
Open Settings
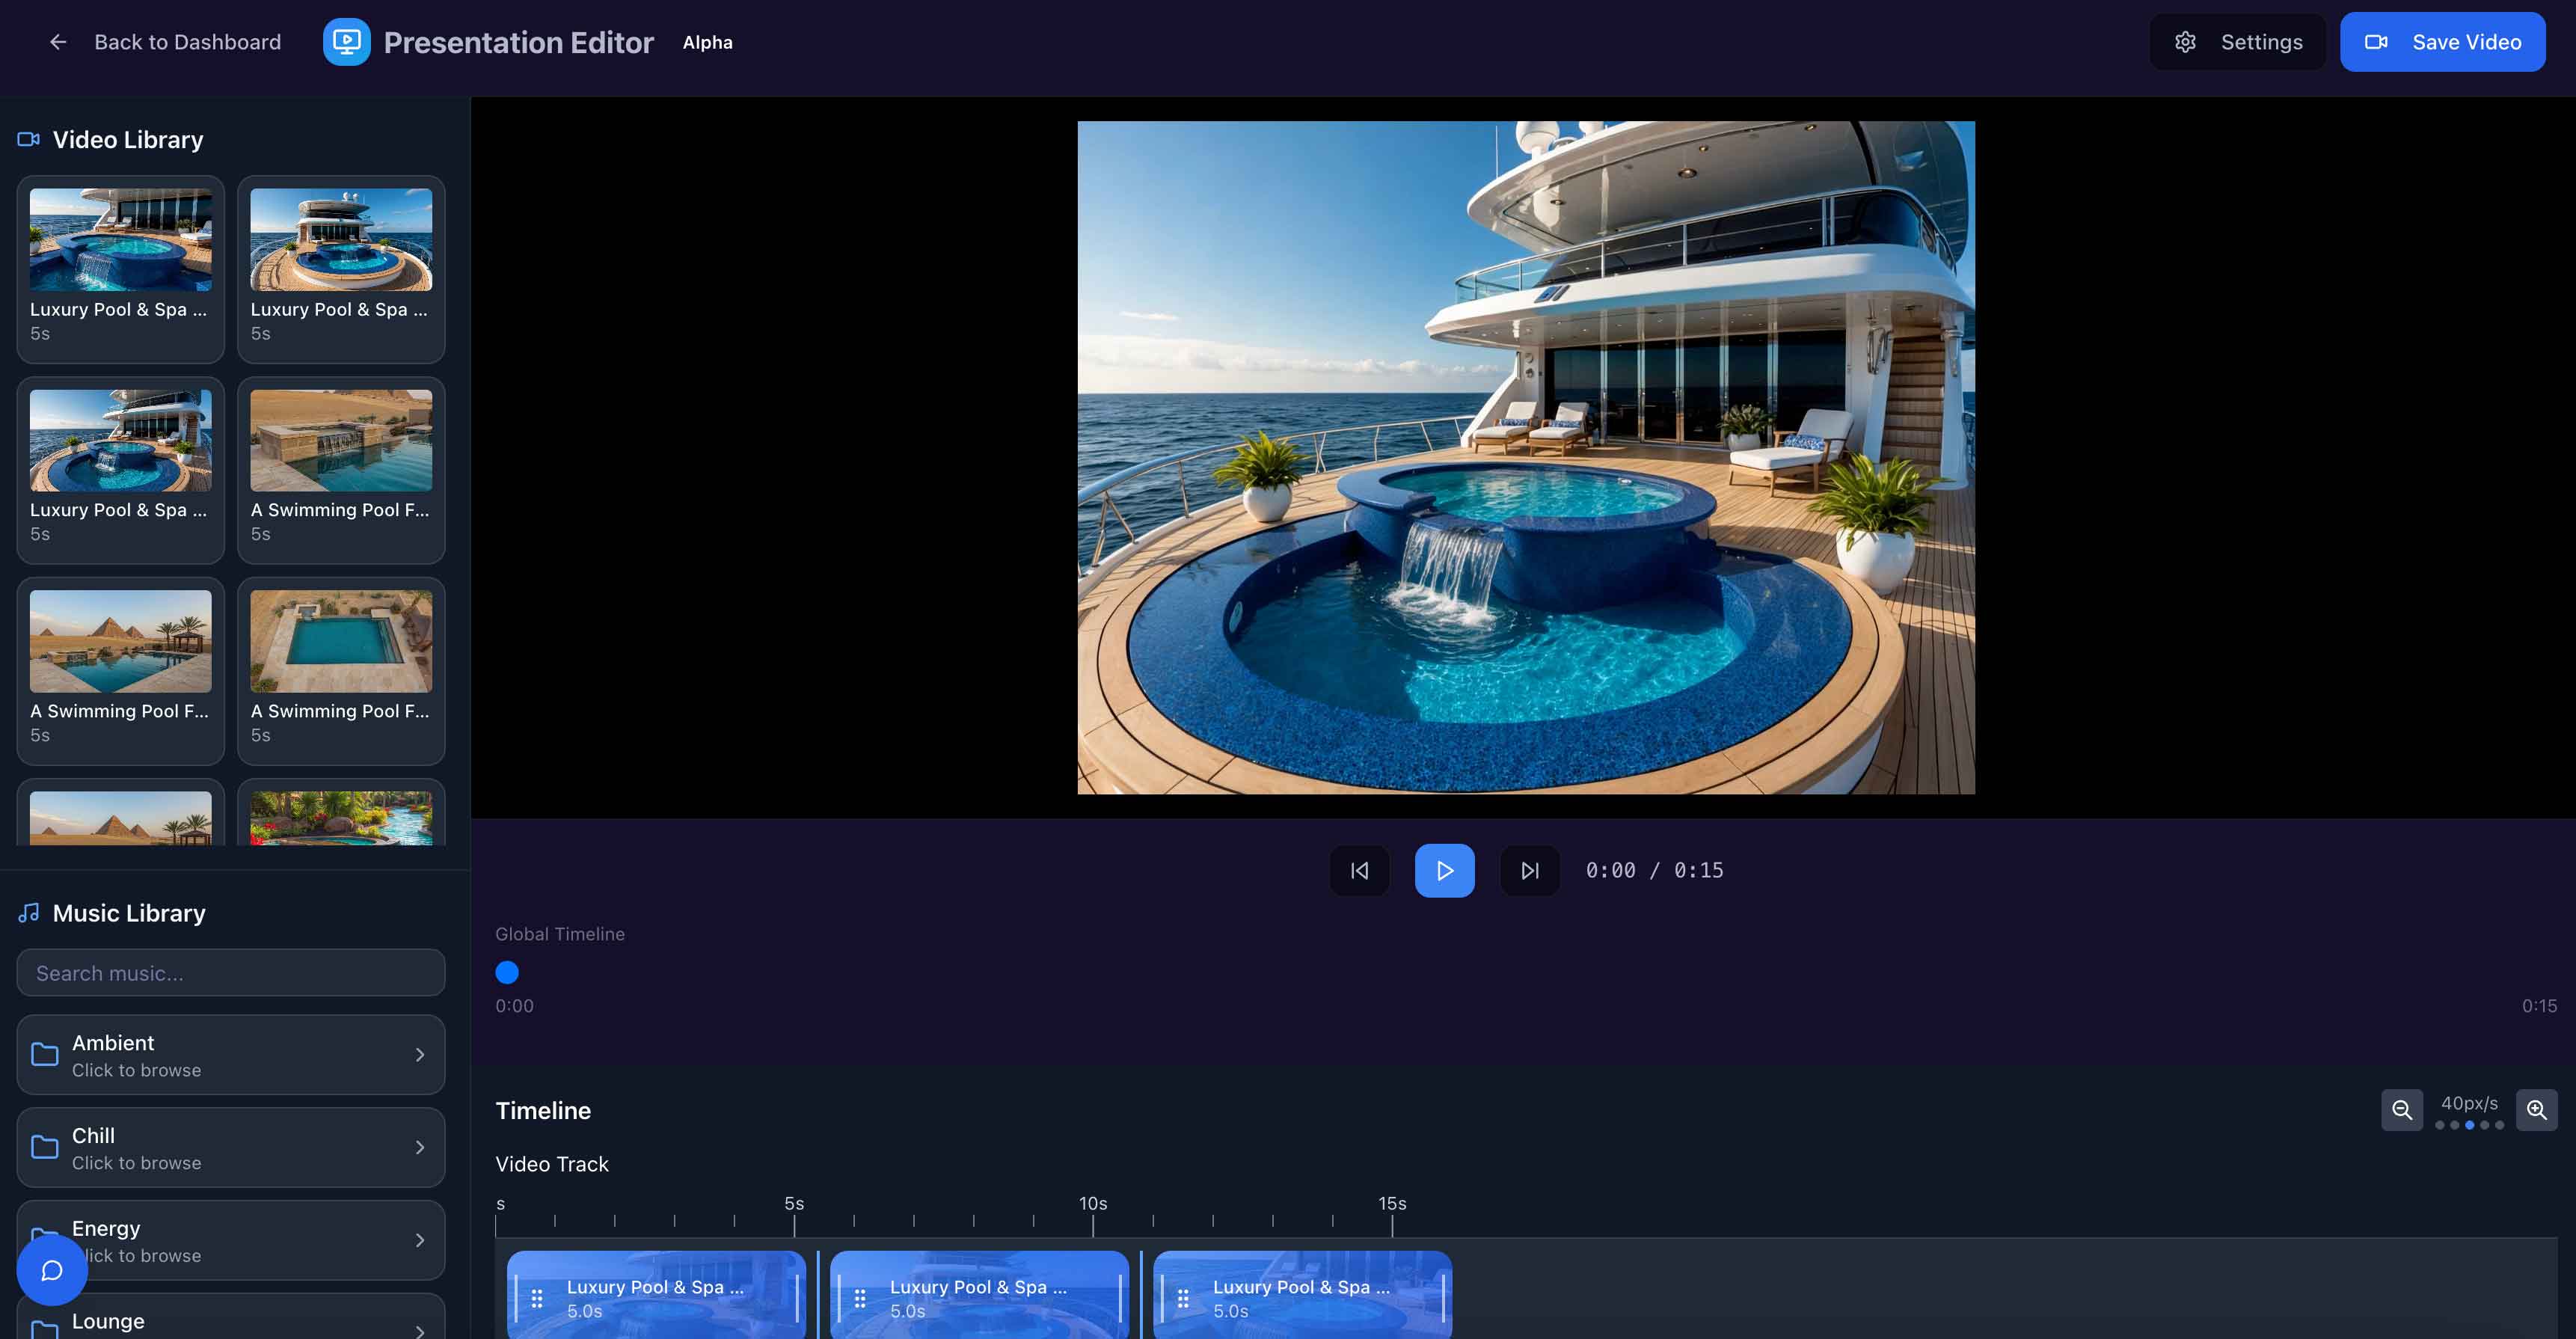[2237, 41]
